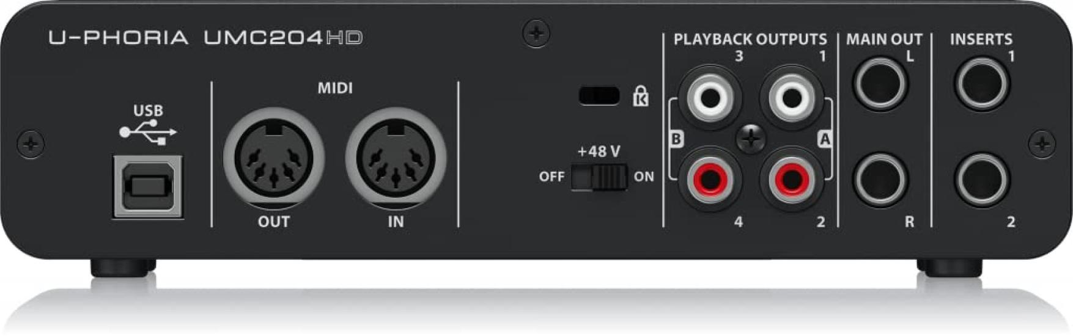Select red RCA playback output 4
The height and width of the screenshot is (336, 1073).
click(x=710, y=179)
